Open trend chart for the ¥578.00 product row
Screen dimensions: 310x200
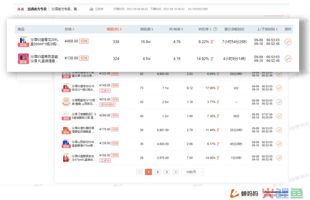point(279,102)
